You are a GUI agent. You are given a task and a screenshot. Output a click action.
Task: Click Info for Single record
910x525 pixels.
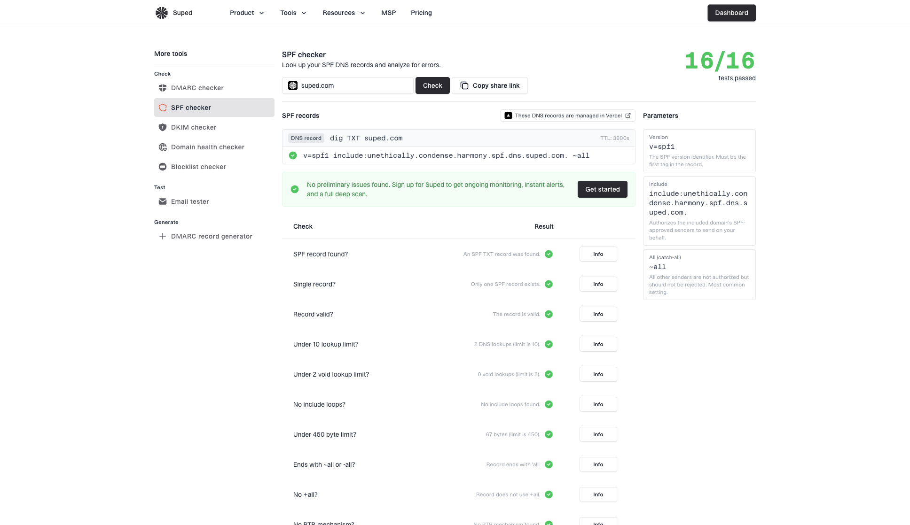598,284
